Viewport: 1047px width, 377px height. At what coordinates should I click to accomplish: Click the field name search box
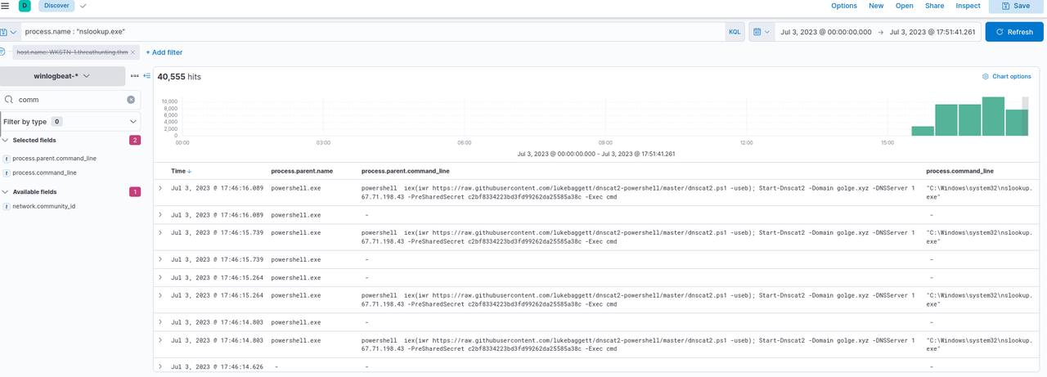pos(70,100)
